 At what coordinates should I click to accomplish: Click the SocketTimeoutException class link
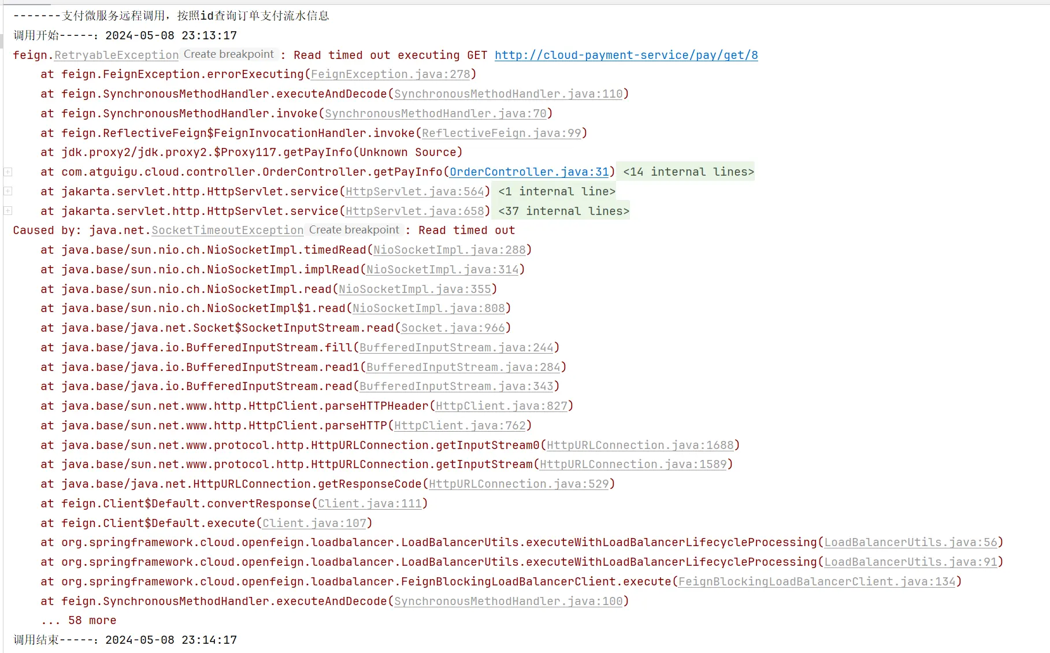tap(227, 230)
